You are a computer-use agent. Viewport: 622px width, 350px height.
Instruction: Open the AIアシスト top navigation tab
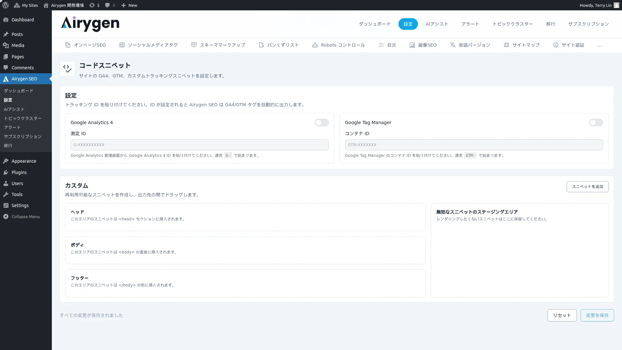pos(437,24)
